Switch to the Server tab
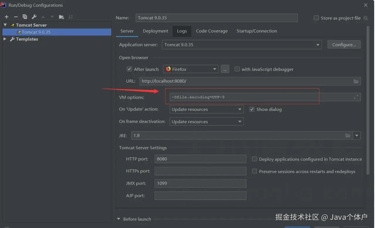375x228 pixels. click(x=127, y=31)
